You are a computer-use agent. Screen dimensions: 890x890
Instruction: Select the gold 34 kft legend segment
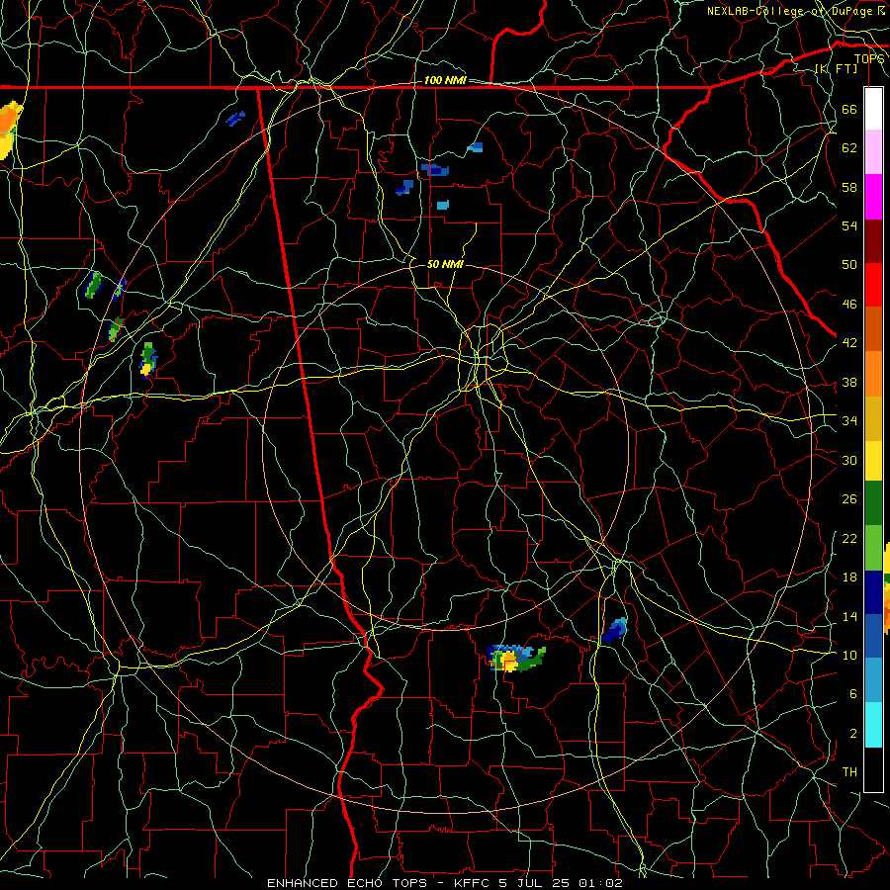(873, 418)
